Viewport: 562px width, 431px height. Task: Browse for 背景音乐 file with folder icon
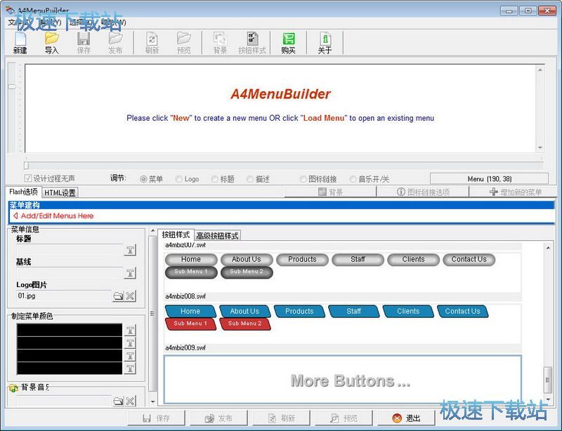click(x=118, y=401)
